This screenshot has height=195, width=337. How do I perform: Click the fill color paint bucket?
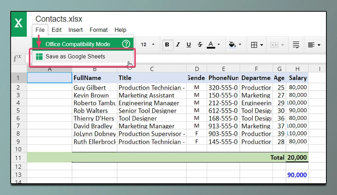click(x=232, y=44)
